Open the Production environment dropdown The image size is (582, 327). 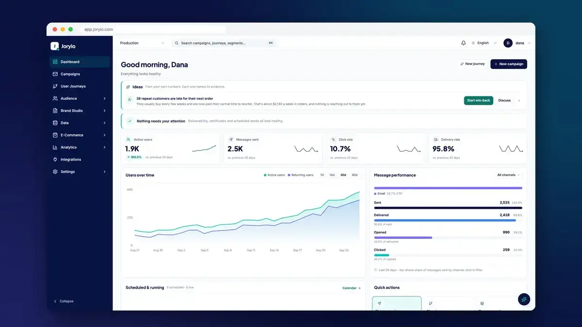(x=142, y=43)
